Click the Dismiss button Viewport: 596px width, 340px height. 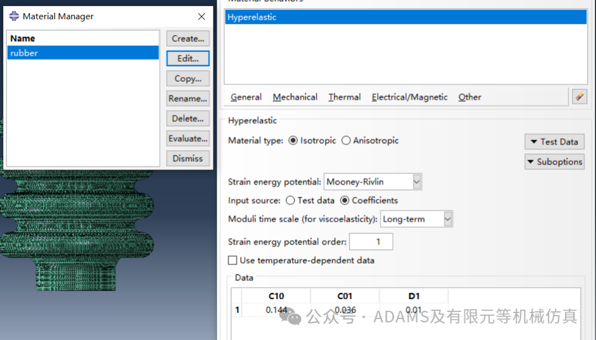click(188, 158)
